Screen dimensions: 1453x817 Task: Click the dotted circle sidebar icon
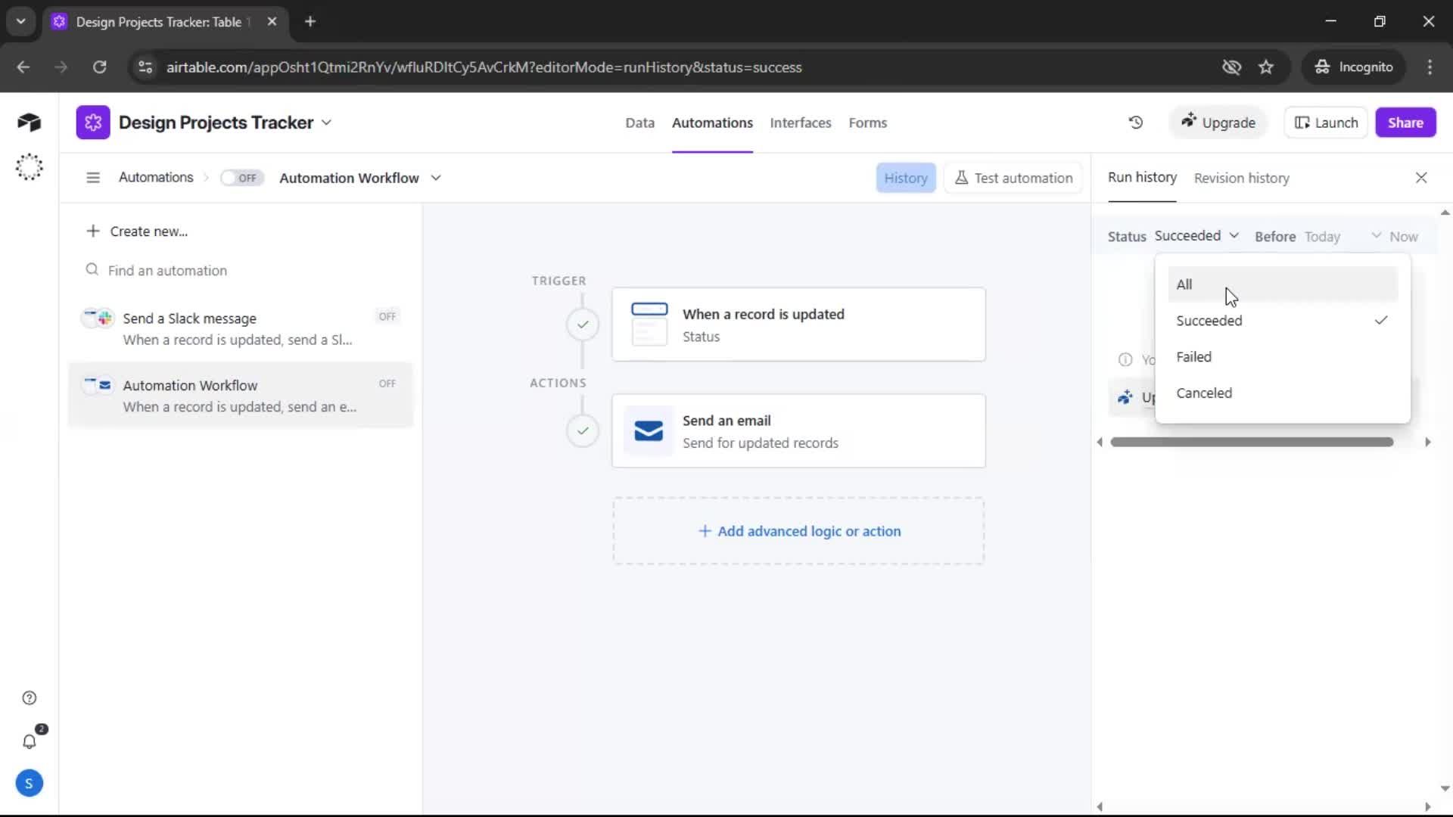29,166
